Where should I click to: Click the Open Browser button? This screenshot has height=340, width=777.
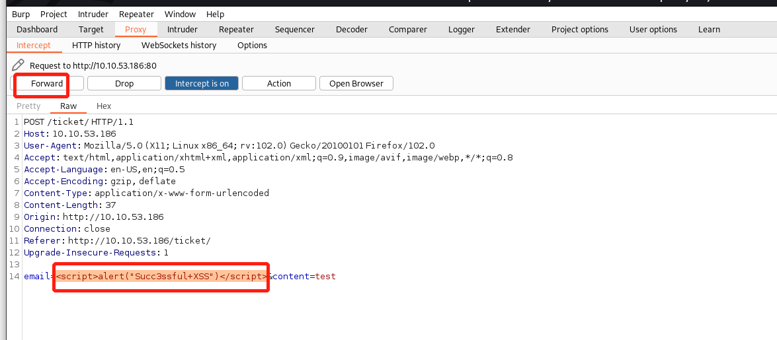click(x=356, y=83)
